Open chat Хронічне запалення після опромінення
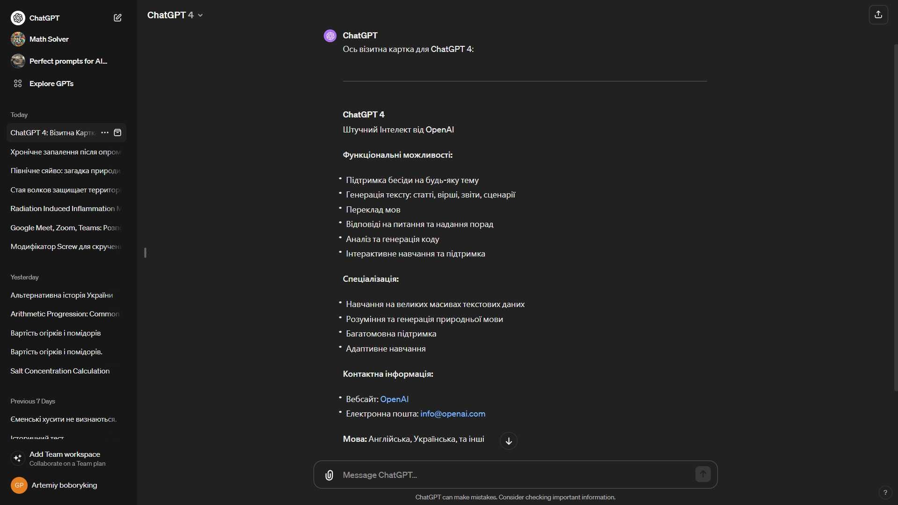898x505 pixels. click(66, 152)
